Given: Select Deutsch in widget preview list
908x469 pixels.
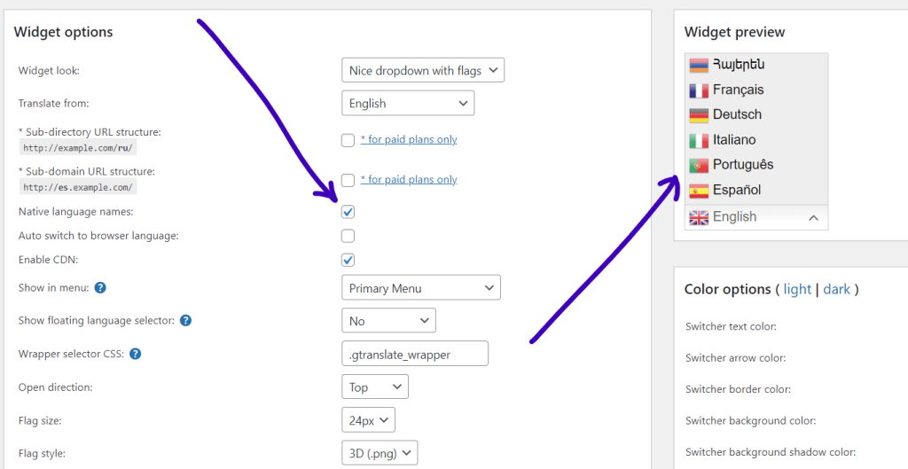Looking at the screenshot, I should [x=737, y=114].
